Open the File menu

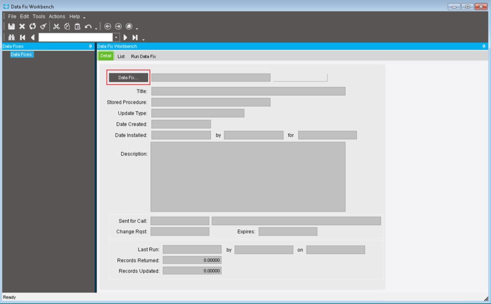click(x=12, y=16)
